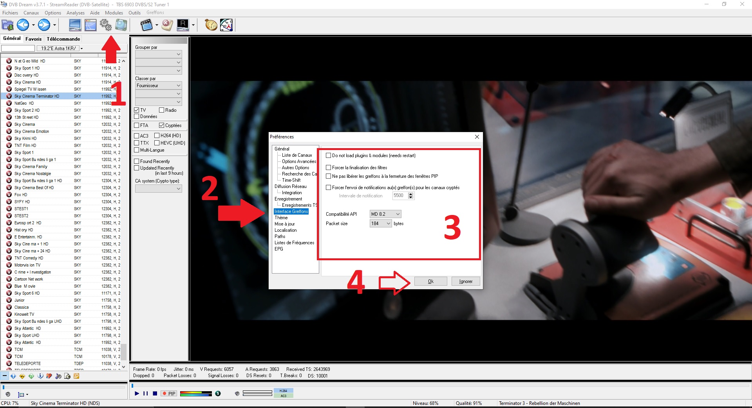Click the R monitor record icon
This screenshot has width=752, height=408.
(183, 25)
